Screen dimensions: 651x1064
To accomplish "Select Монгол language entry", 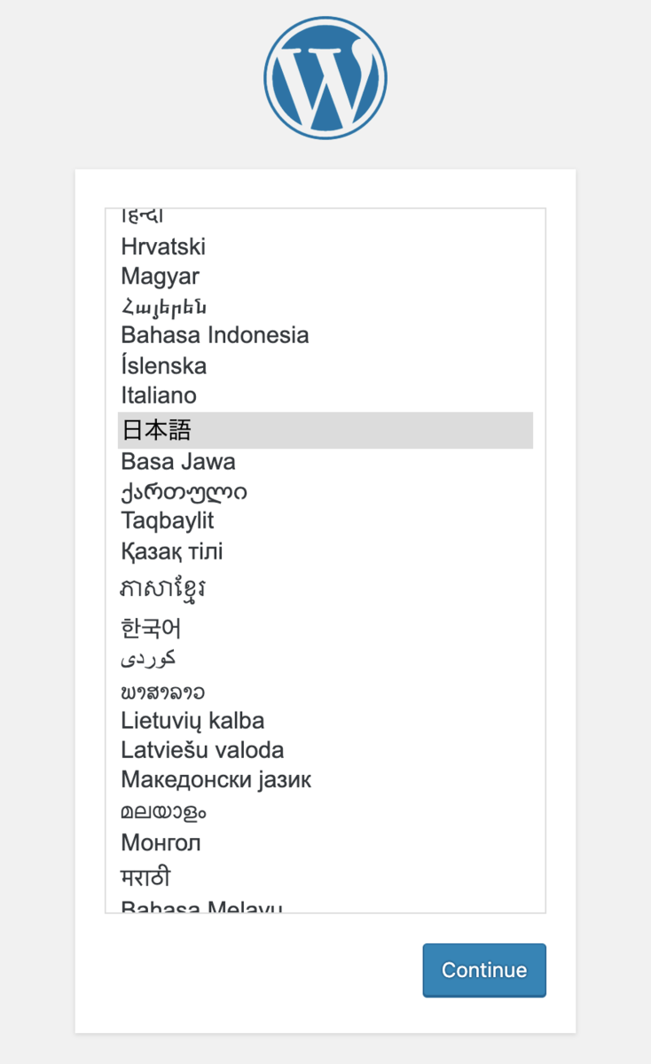I will tap(325, 842).
